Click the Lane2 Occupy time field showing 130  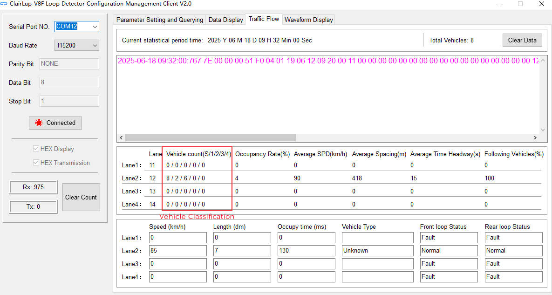click(306, 251)
